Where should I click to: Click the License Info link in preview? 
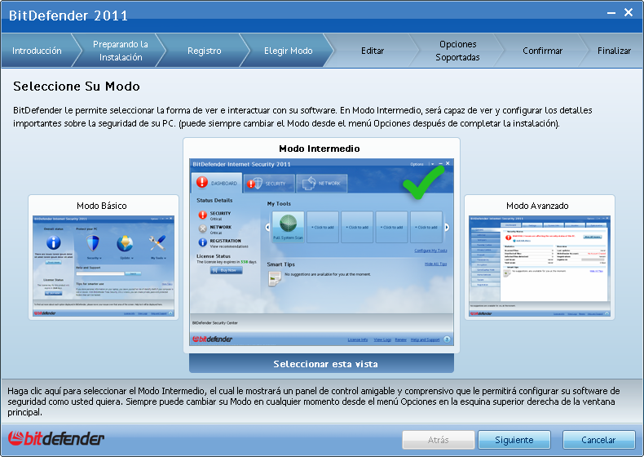tap(358, 339)
